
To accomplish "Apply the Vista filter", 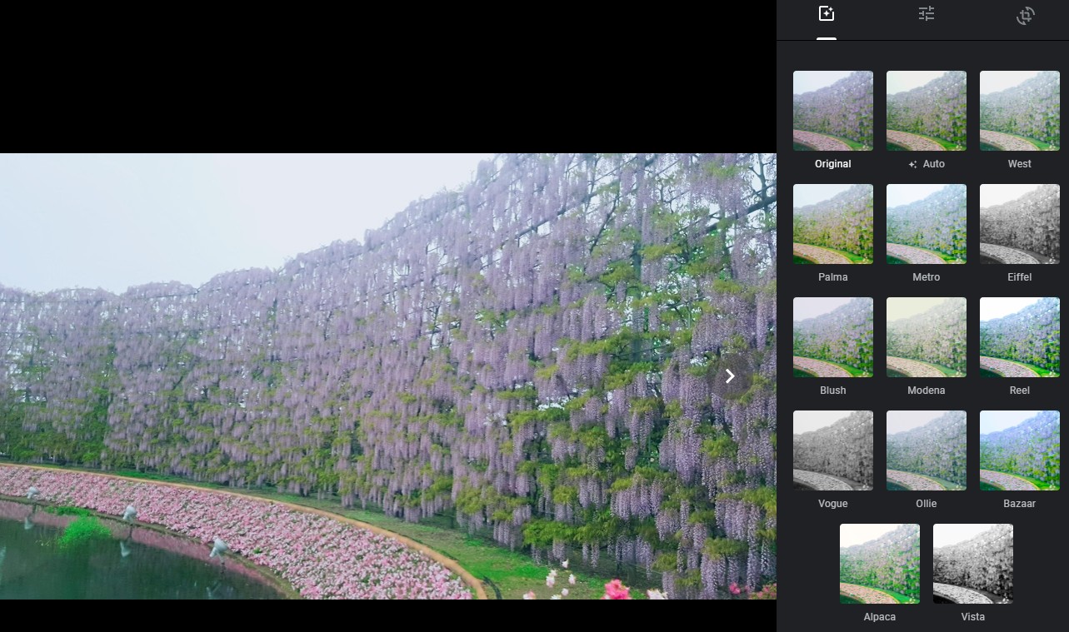I will click(972, 564).
